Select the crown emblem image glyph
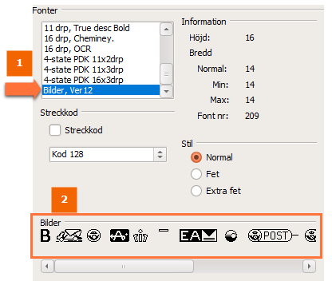Screen dimensions: 332x289 click(x=140, y=236)
